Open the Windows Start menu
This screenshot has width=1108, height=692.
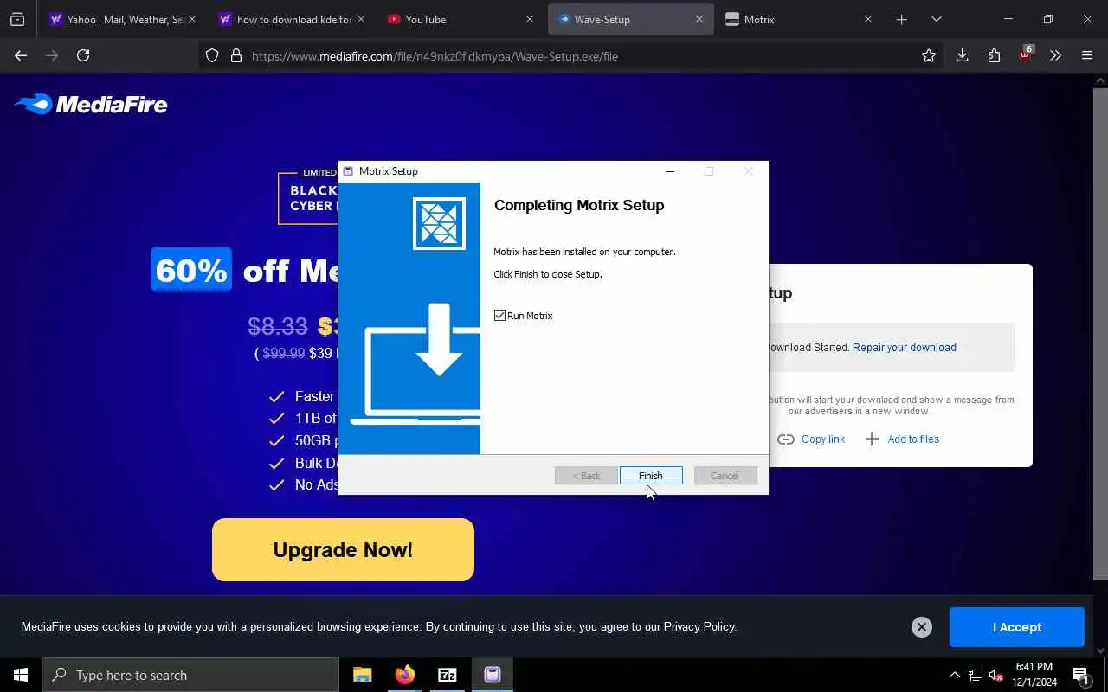point(21,675)
